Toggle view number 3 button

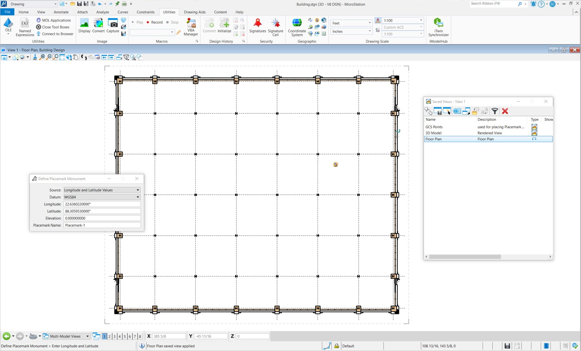114,336
